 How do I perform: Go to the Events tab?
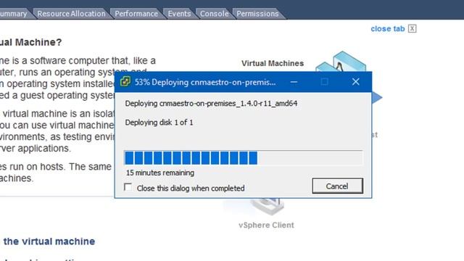coord(179,14)
